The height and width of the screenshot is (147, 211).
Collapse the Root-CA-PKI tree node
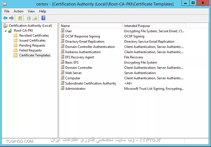pos(6,31)
